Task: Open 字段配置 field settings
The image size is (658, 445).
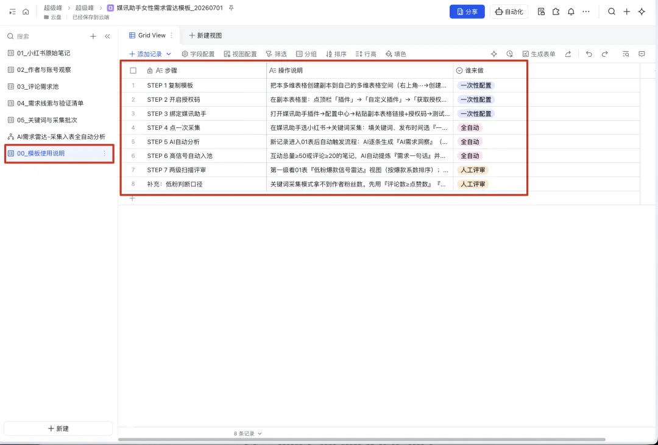Action: point(198,54)
